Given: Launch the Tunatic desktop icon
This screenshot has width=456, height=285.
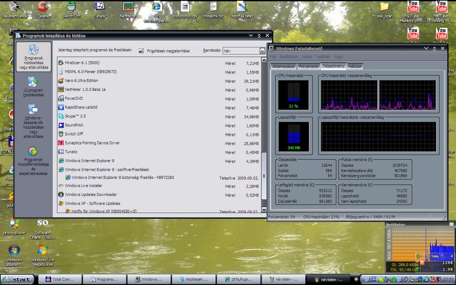Looking at the screenshot, I should [100, 10].
